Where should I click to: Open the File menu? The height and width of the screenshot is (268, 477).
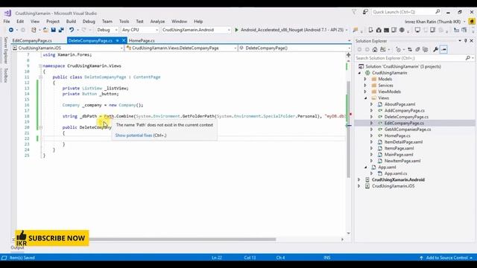click(7, 22)
